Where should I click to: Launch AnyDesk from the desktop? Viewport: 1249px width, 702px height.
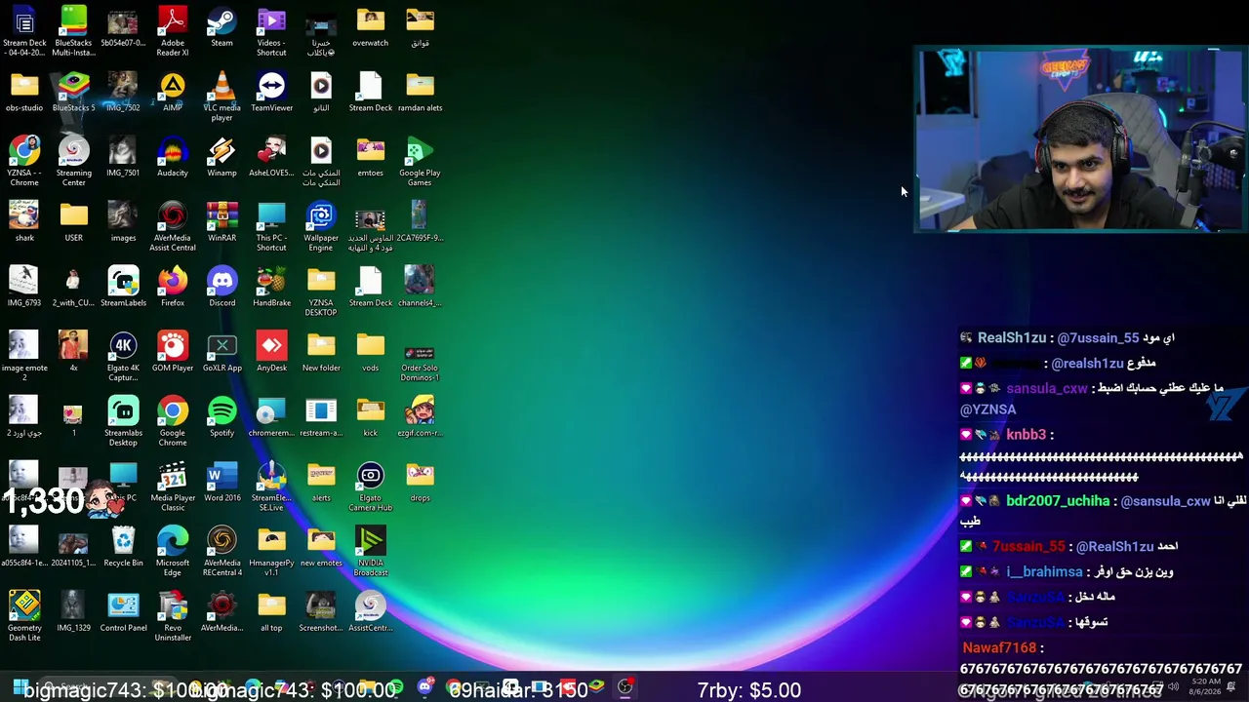click(271, 352)
